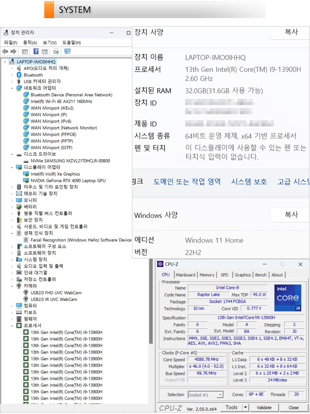Click 복사 button beside Windows 사양
310x414 pixels.
click(x=289, y=215)
